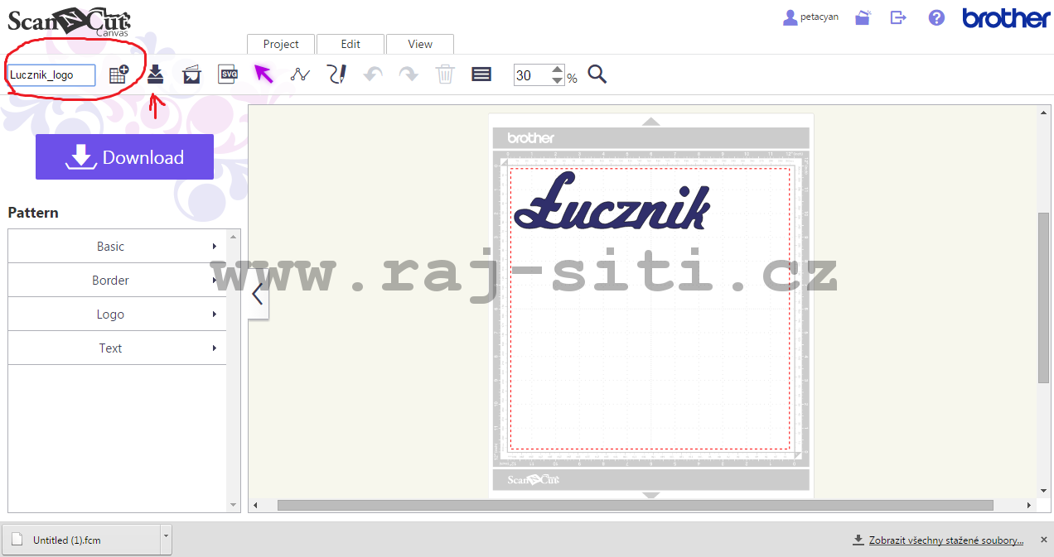Select the SVG import tool

click(x=227, y=74)
